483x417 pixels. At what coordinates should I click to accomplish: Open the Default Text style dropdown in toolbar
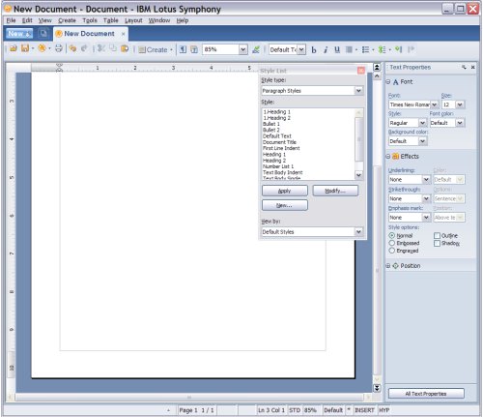point(301,49)
